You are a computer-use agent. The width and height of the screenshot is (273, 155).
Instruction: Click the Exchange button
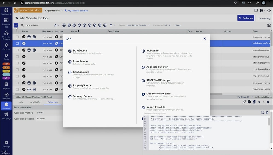pos(246,18)
